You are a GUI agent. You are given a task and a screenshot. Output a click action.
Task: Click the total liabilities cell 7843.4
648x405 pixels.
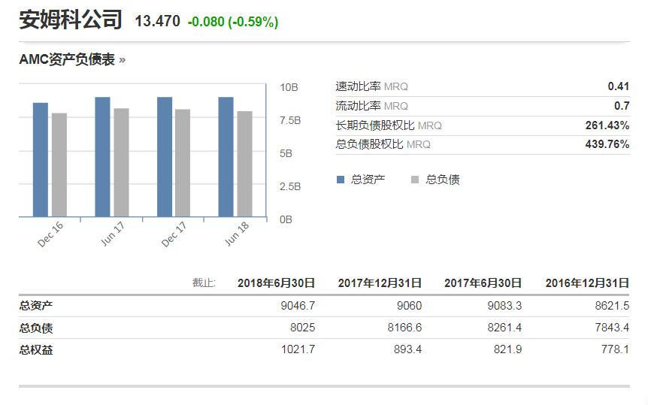click(x=612, y=328)
